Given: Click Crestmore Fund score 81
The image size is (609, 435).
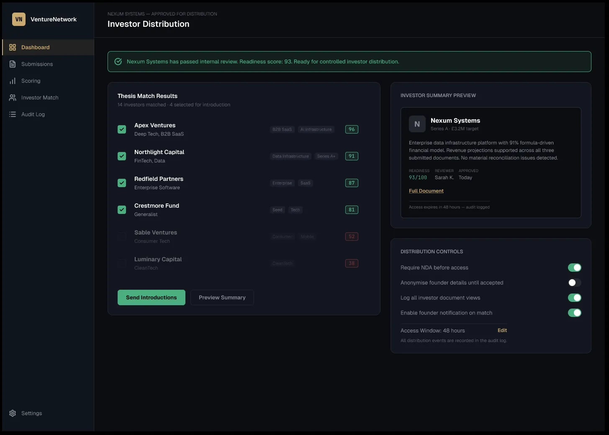Looking at the screenshot, I should pyautogui.click(x=352, y=210).
